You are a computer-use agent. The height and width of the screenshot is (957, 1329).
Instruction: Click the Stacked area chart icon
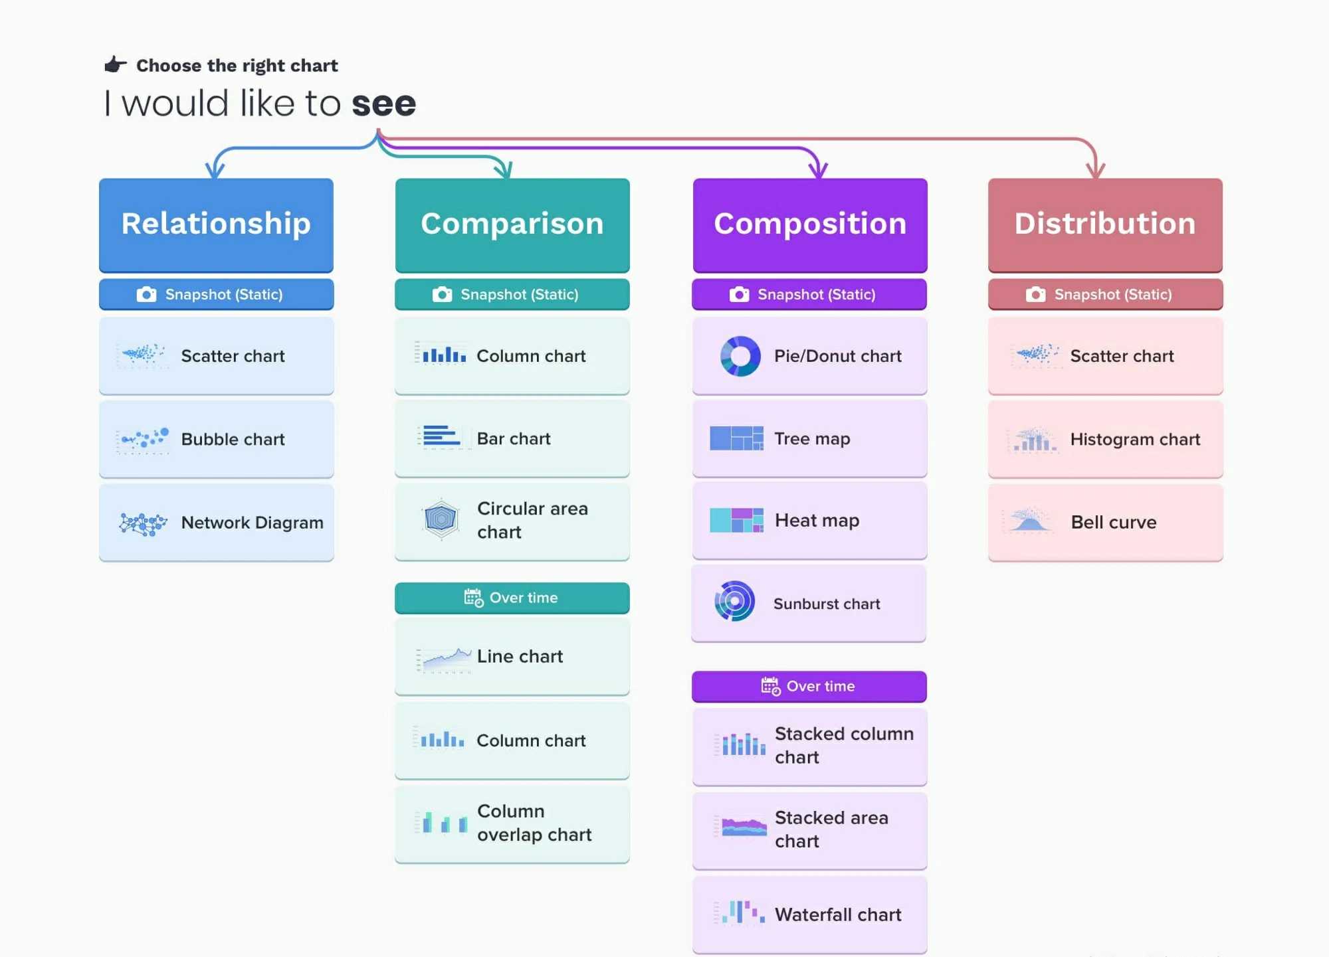743,828
